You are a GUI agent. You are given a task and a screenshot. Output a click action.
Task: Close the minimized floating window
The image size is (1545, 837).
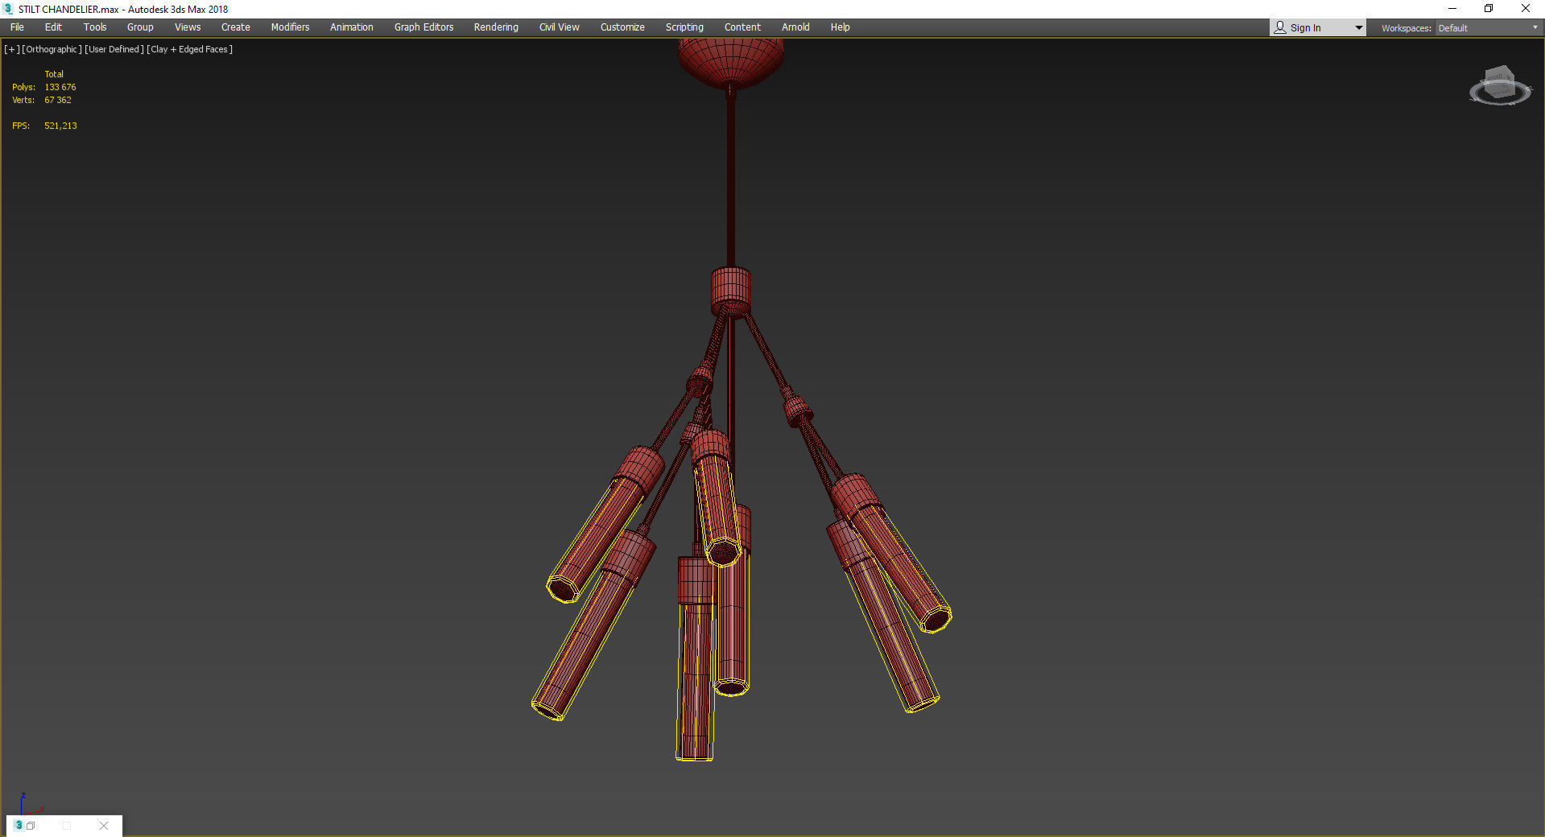(104, 826)
